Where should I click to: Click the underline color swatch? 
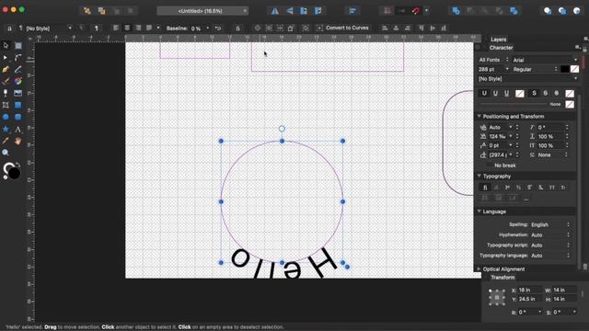coord(519,94)
